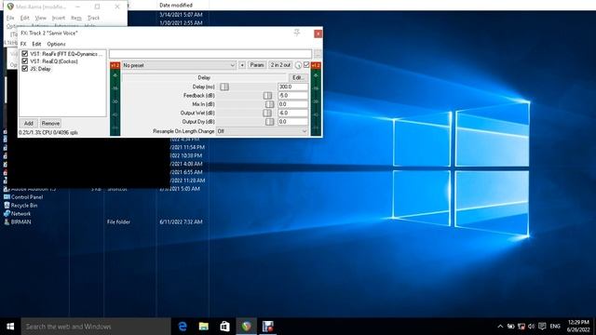Image resolution: width=596 pixels, height=335 pixels.
Task: Open the FX menu in FX window
Action: click(23, 44)
